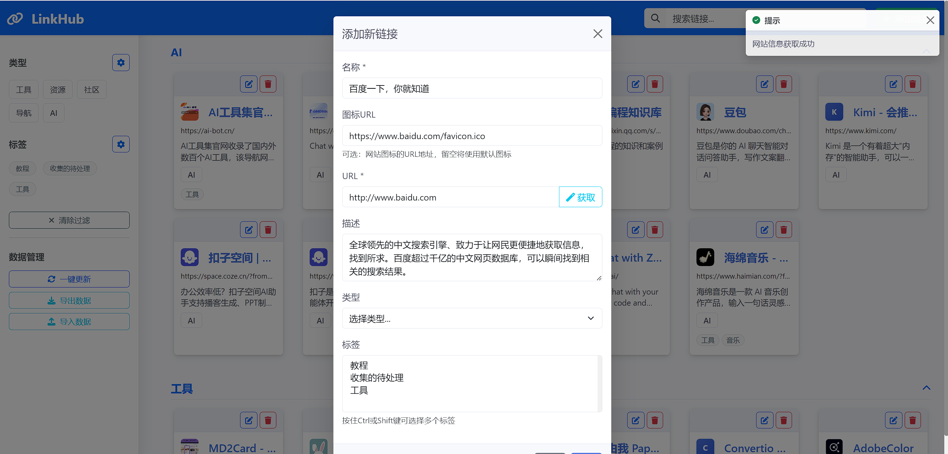Open the 选择类型 dropdown
The image size is (948, 454).
tap(472, 318)
